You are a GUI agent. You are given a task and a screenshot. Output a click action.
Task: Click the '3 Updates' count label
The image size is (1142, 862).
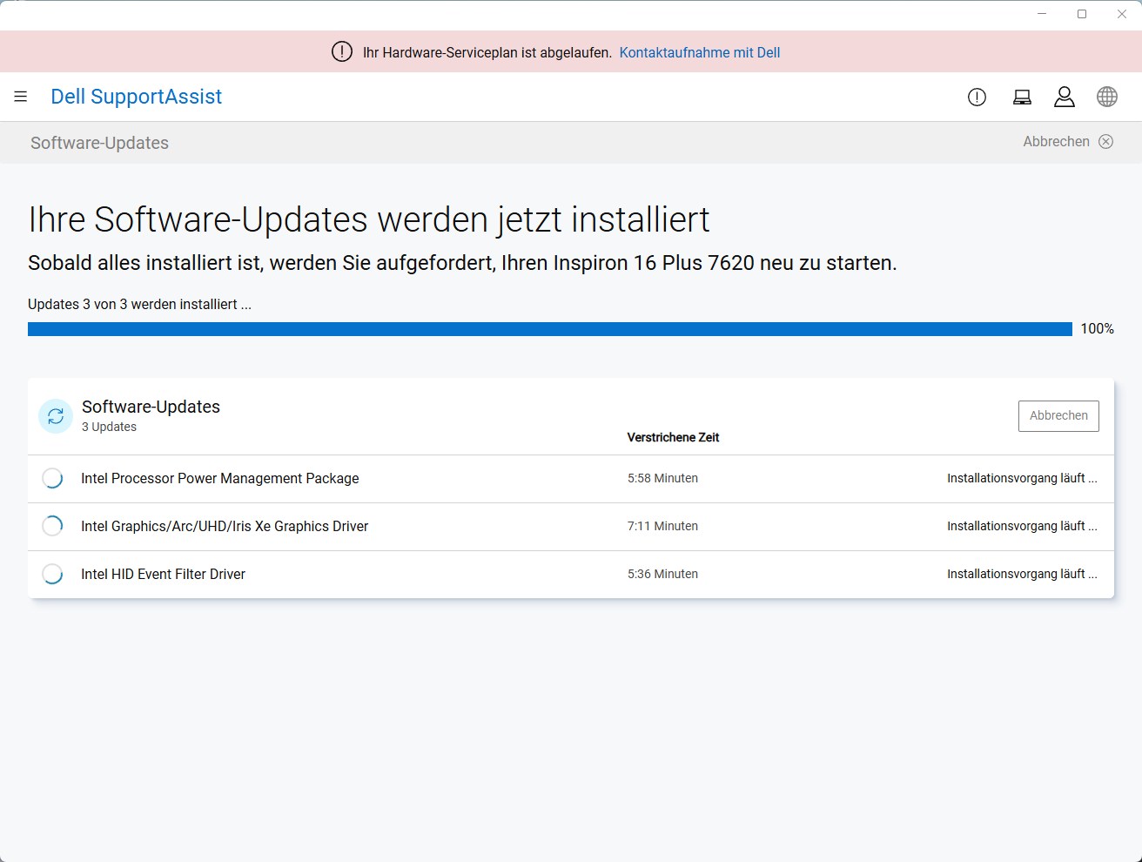[109, 427]
